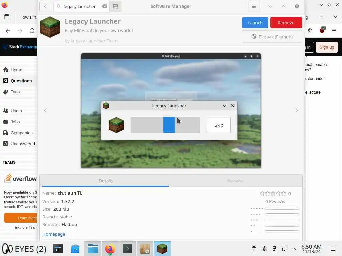Image resolution: width=342 pixels, height=256 pixels.
Task: Switch to Firefox from the taskbar
Action: [x=110, y=249]
